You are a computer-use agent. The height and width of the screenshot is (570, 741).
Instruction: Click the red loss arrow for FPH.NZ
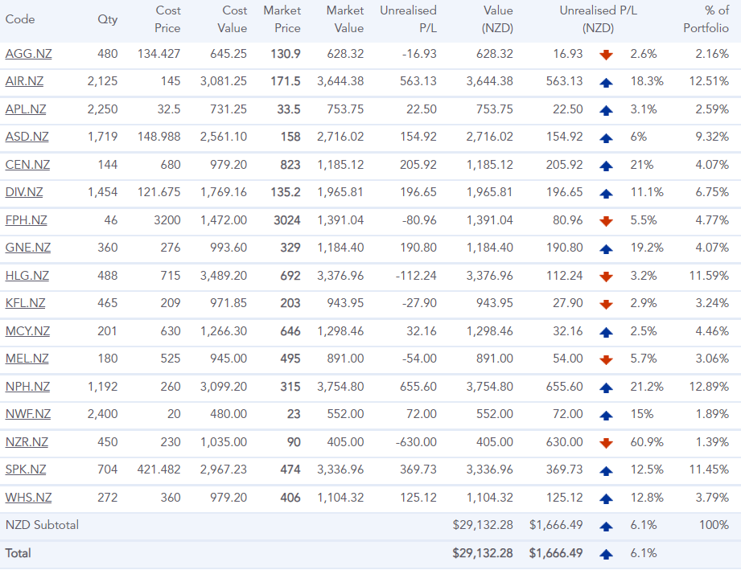click(607, 220)
